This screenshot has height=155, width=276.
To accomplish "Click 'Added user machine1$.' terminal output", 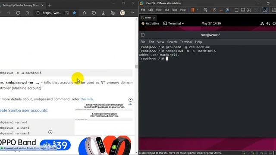I will click(159, 55).
